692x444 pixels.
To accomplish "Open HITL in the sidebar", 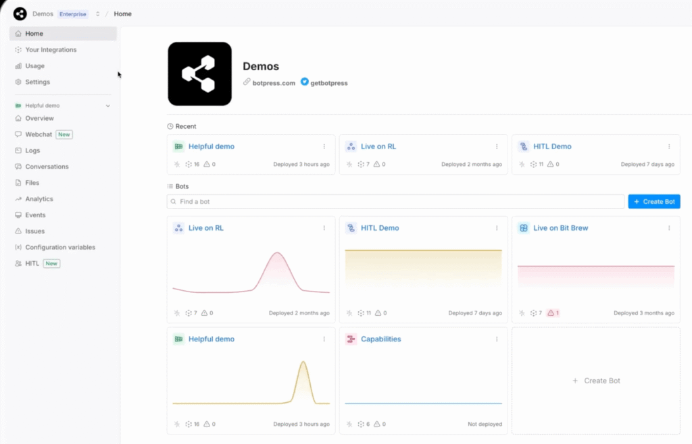I will coord(32,263).
